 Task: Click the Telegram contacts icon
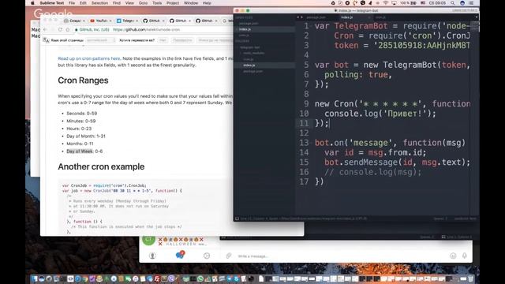(152, 256)
